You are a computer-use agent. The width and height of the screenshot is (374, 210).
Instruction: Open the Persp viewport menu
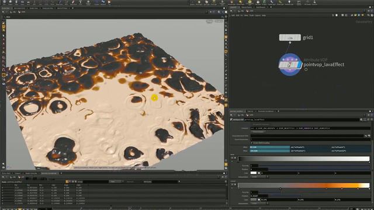[209, 21]
